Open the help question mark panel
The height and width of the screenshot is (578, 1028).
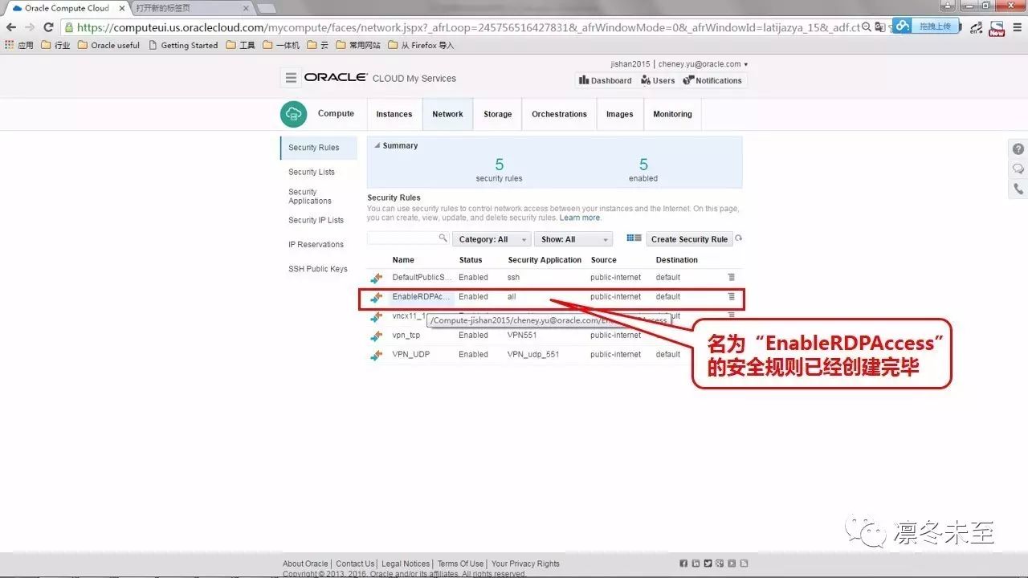(x=1018, y=149)
